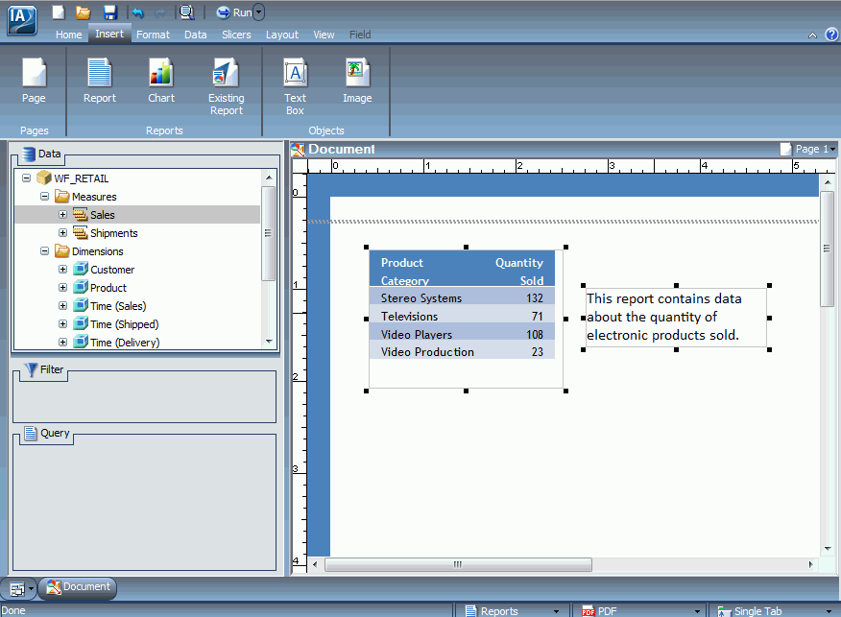The image size is (841, 617).
Task: Open the IA application menu button
Action: tap(21, 20)
